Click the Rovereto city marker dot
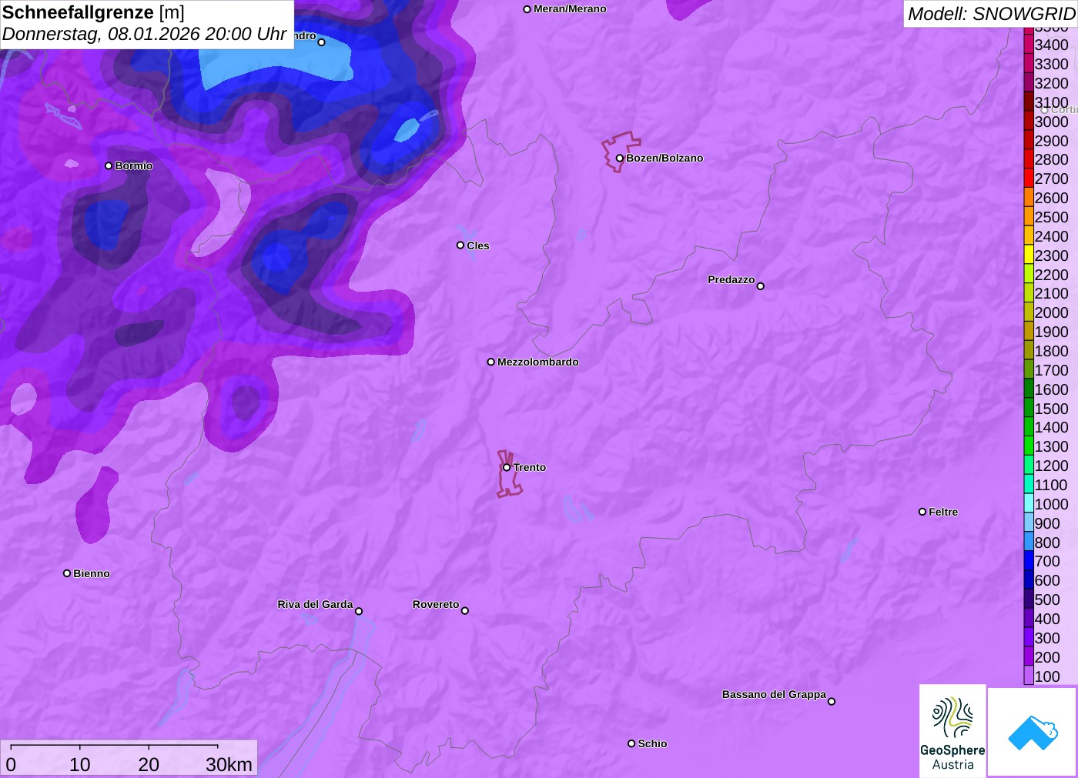Viewport: 1078px width, 778px height. coord(465,611)
